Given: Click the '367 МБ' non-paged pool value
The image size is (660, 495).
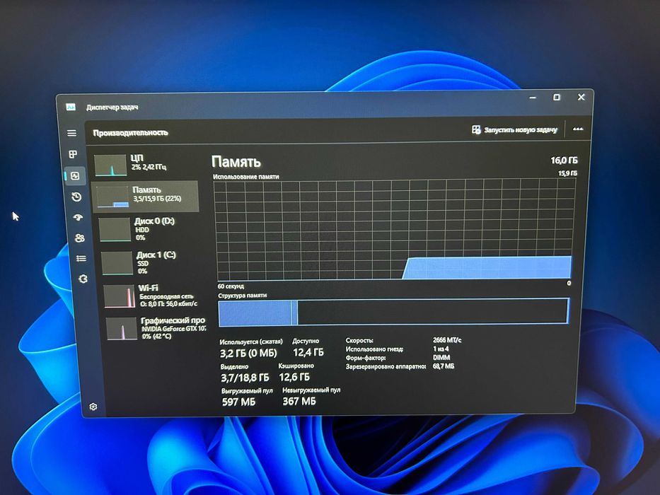Looking at the screenshot, I should pyautogui.click(x=299, y=402).
